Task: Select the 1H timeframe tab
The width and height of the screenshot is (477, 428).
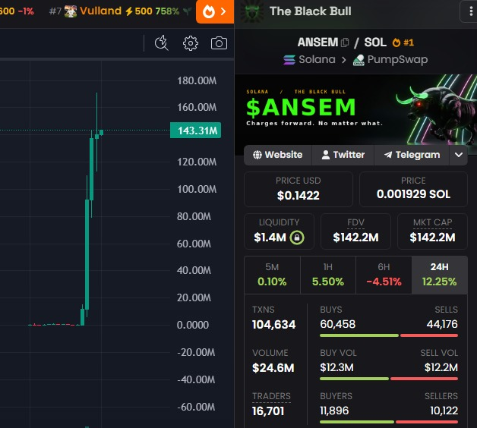Action: click(328, 275)
